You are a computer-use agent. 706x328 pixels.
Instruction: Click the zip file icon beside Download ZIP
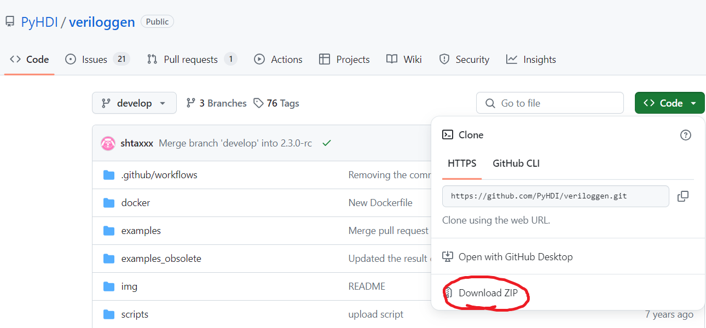click(448, 293)
